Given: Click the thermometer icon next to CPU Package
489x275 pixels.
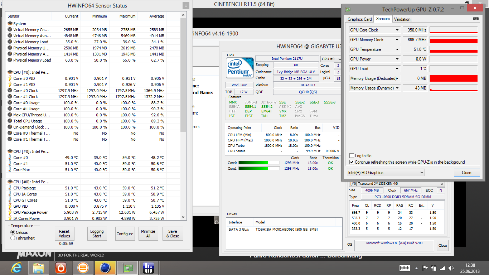Looking at the screenshot, I should [x=10, y=188].
